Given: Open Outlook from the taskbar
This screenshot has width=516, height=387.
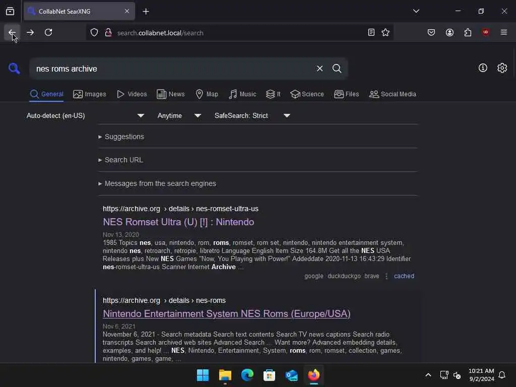Looking at the screenshot, I should (292, 375).
